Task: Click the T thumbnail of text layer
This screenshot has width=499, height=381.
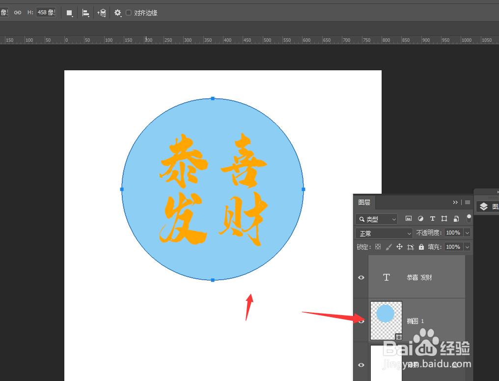Action: click(387, 277)
